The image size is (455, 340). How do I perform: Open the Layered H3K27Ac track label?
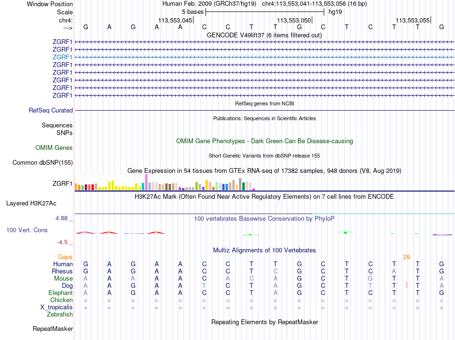31,204
